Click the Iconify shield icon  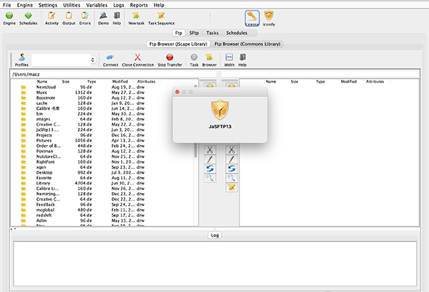click(x=269, y=16)
